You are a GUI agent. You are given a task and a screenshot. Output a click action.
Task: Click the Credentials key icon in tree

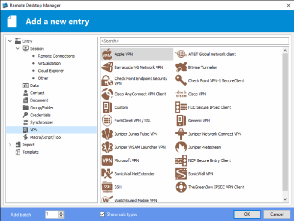[25, 115]
